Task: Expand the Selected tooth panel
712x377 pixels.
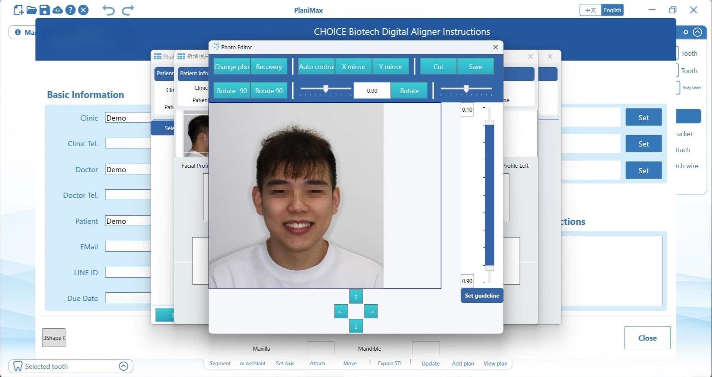Action: [123, 366]
